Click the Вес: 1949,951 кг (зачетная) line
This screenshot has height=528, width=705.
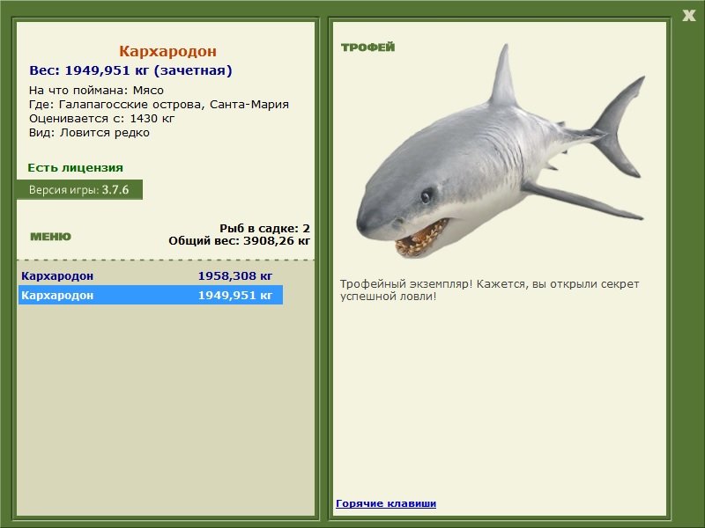[130, 70]
